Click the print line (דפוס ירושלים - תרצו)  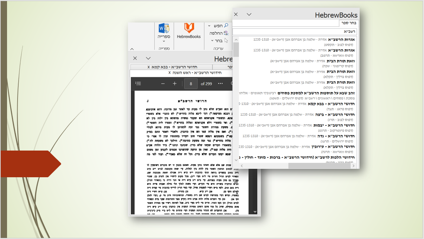tap(338, 141)
